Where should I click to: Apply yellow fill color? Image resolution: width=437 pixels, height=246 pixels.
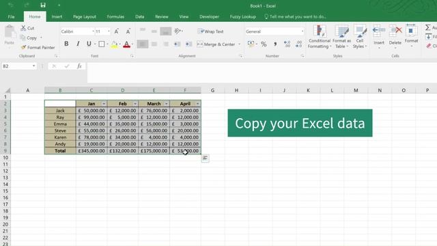click(x=114, y=44)
